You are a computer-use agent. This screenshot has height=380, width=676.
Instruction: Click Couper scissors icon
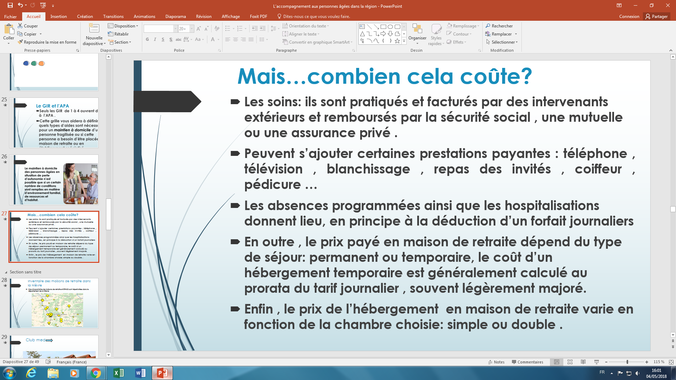pos(20,26)
